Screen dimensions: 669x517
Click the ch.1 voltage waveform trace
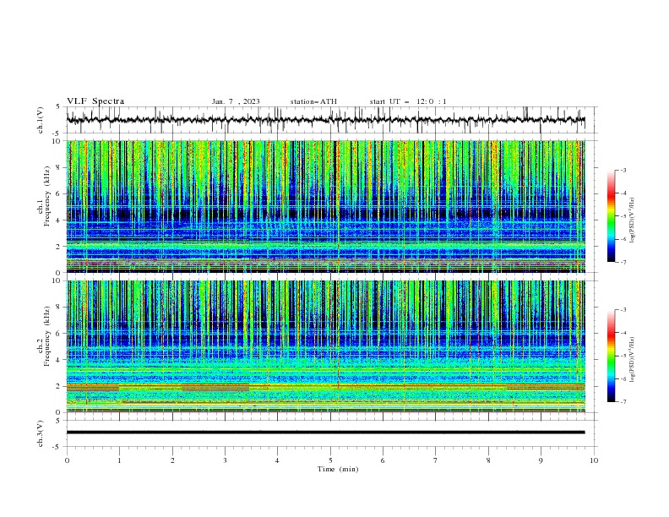click(325, 120)
